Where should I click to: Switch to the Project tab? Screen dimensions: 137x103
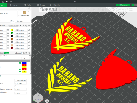pyautogui.click(x=41, y=5)
